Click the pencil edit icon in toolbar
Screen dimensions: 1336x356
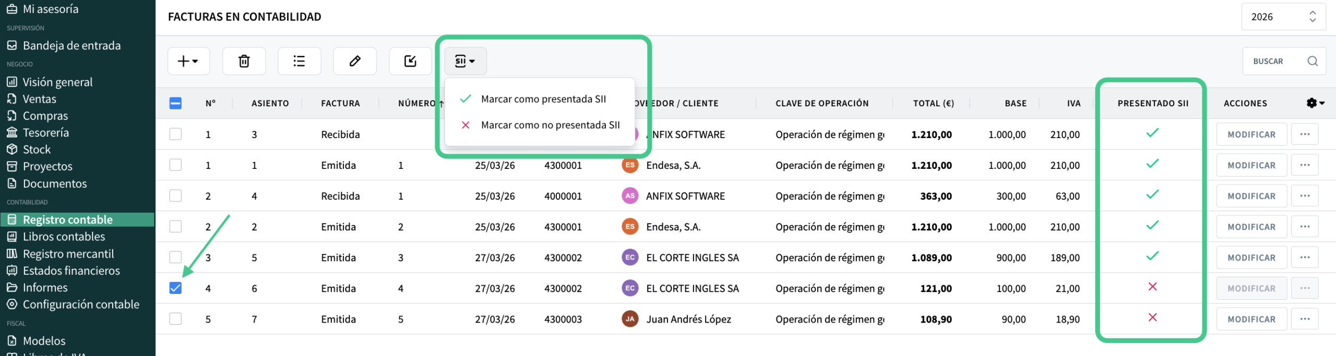point(355,62)
